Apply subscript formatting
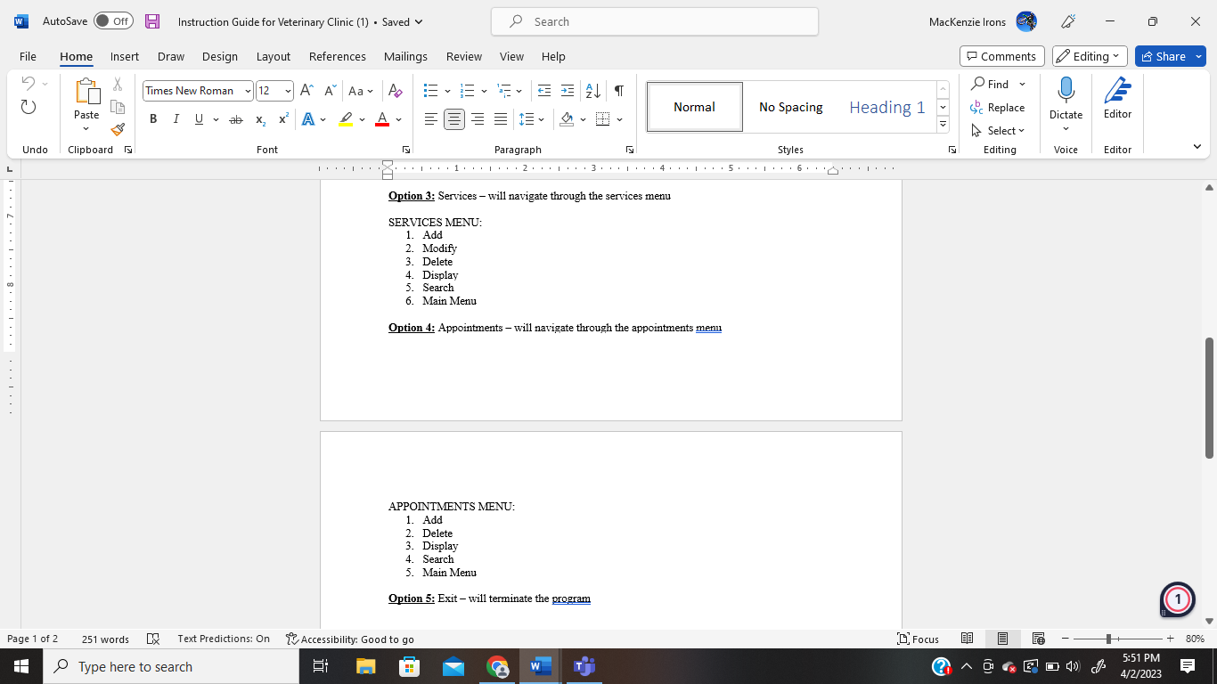The height and width of the screenshot is (684, 1217). [x=259, y=118]
